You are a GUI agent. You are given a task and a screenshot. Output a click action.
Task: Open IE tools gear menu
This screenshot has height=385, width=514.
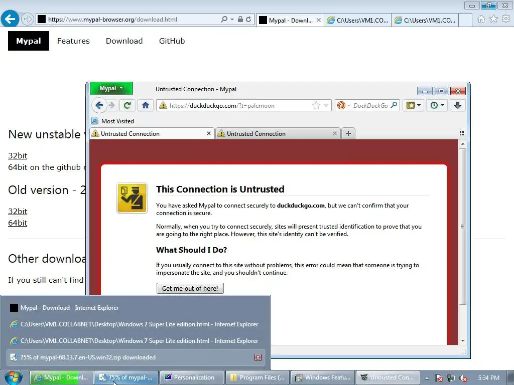pos(506,19)
